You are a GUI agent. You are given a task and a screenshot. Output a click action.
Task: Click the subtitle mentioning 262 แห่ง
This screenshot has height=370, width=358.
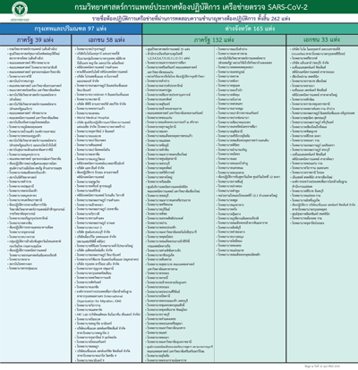[x=191, y=19]
